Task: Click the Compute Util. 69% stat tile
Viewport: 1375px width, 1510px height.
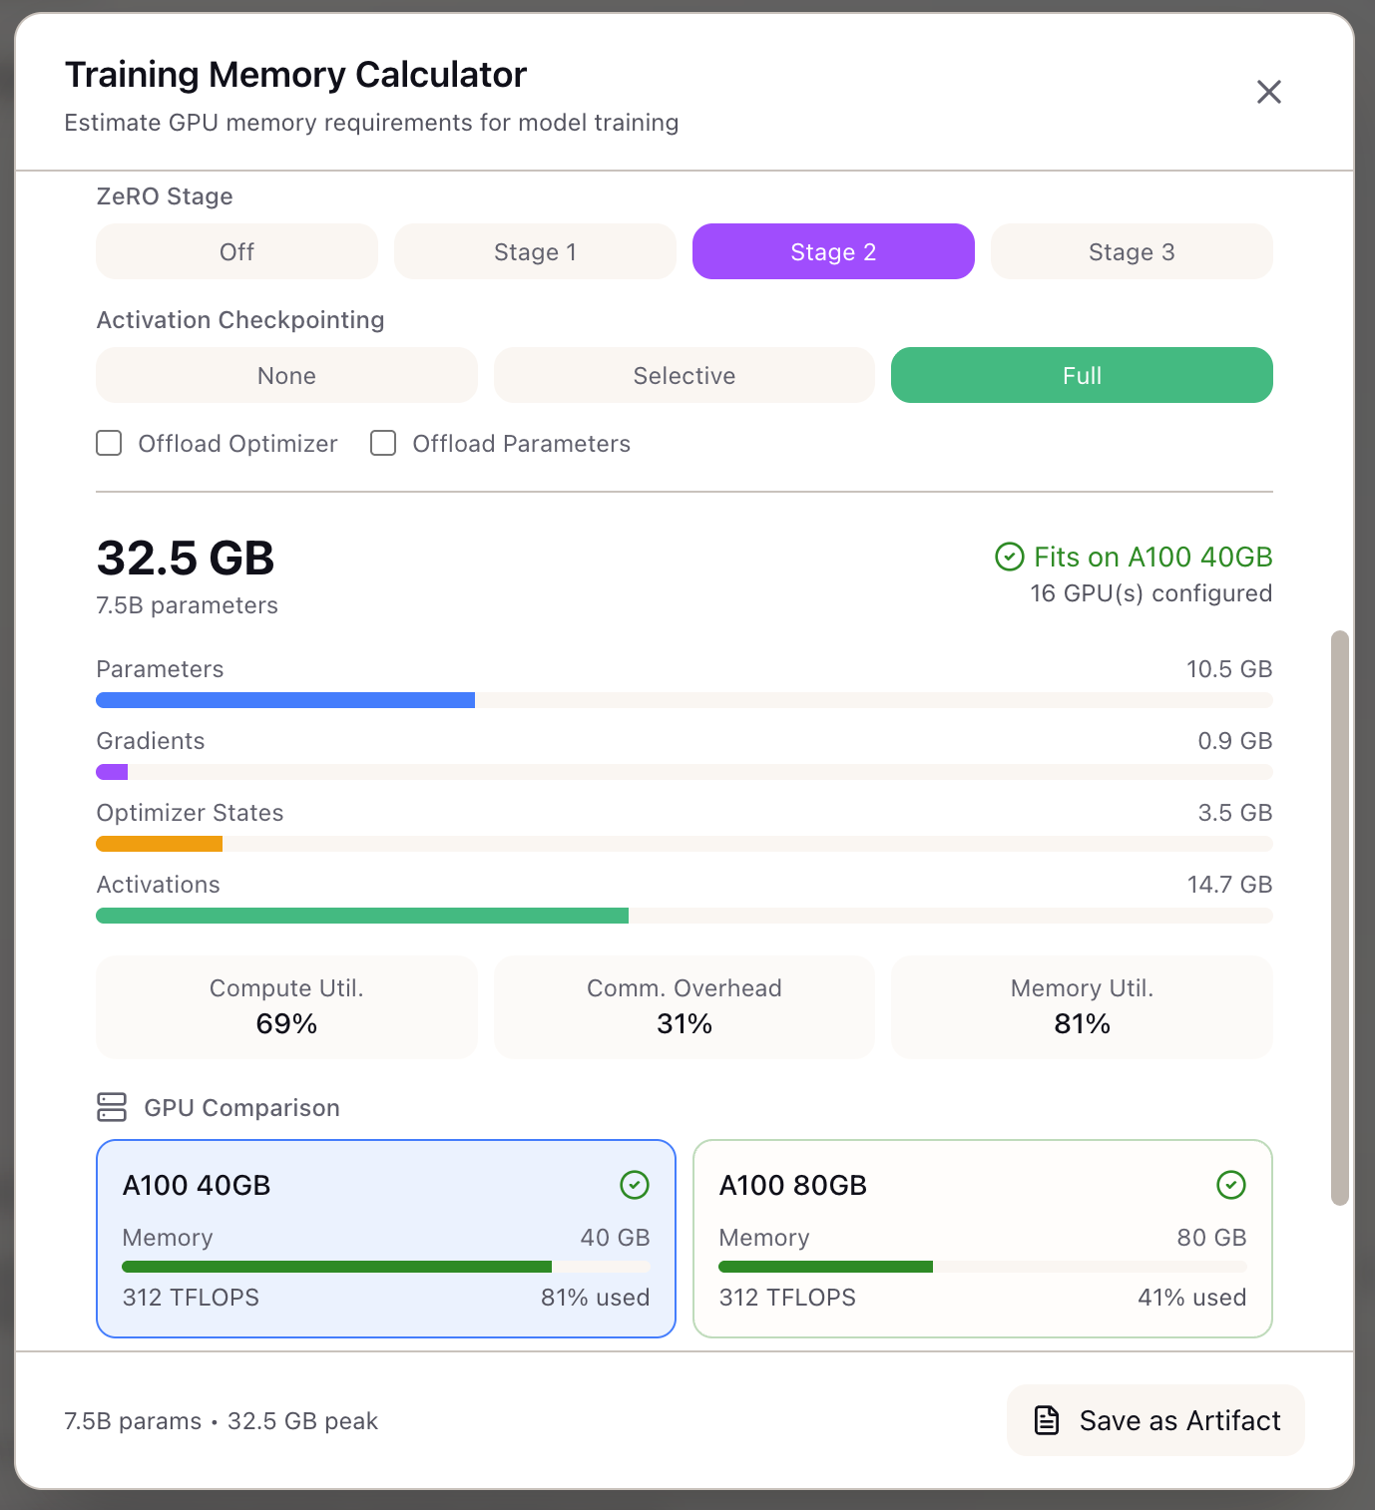Action: [285, 1007]
